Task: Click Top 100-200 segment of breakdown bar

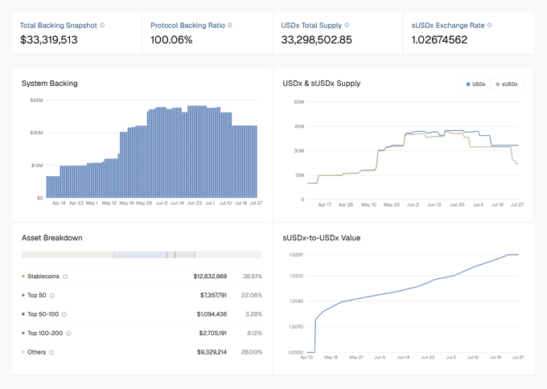Action: [184, 255]
